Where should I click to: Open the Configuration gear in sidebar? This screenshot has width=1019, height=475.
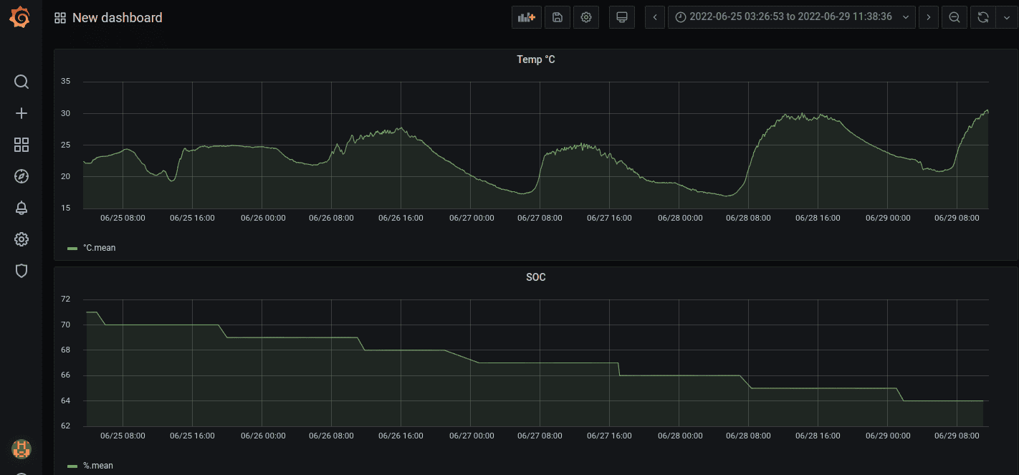coord(21,239)
